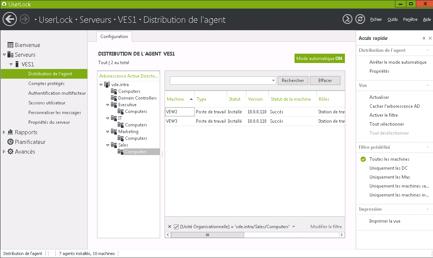Click the Sales OU folder icon
433x258 pixels.
point(114,145)
